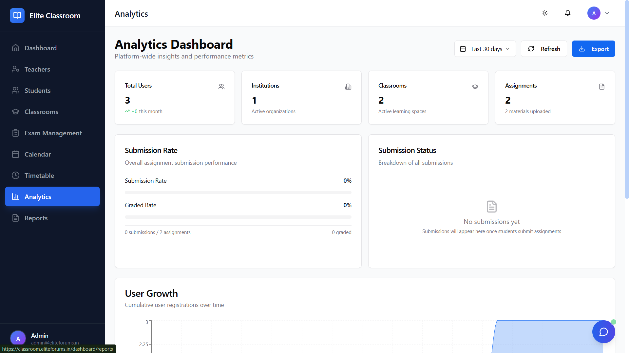Open the Timetable sidebar link

coord(39,176)
